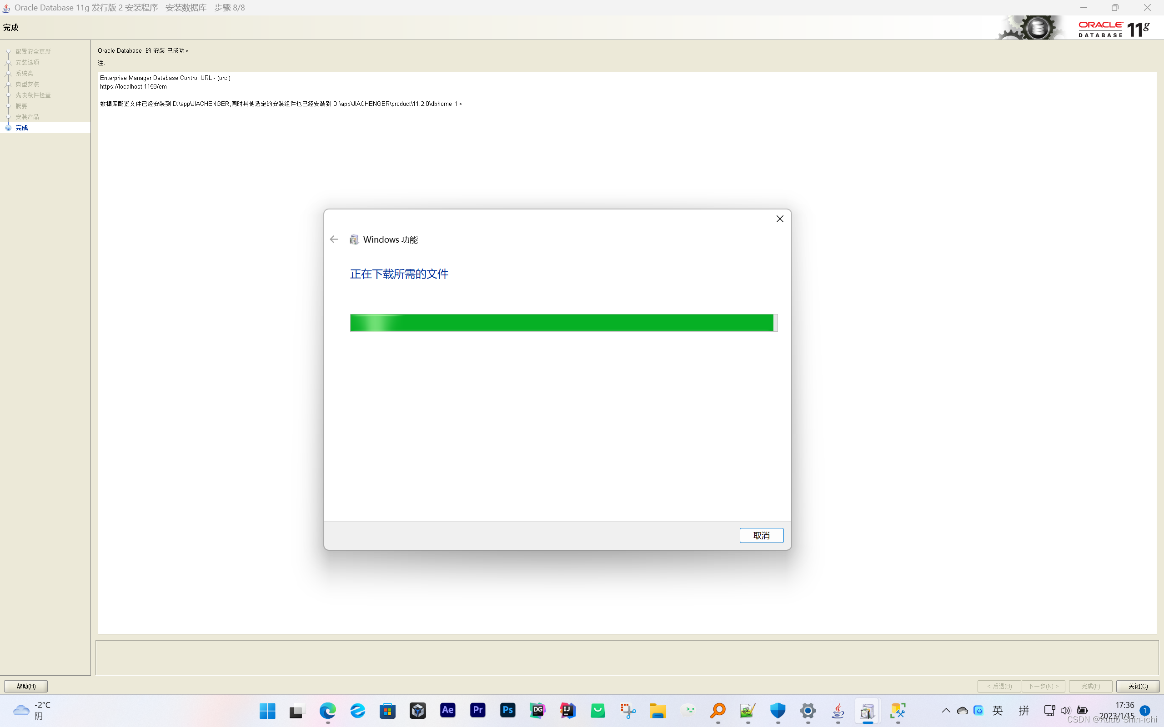
Task: Launch DataGrip from taskbar
Action: click(x=538, y=710)
